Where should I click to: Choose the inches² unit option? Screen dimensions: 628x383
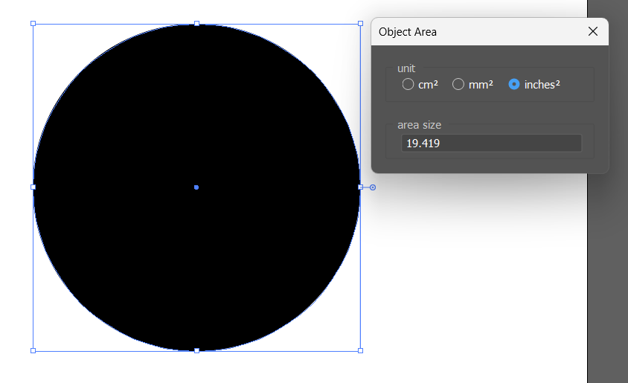pos(514,85)
